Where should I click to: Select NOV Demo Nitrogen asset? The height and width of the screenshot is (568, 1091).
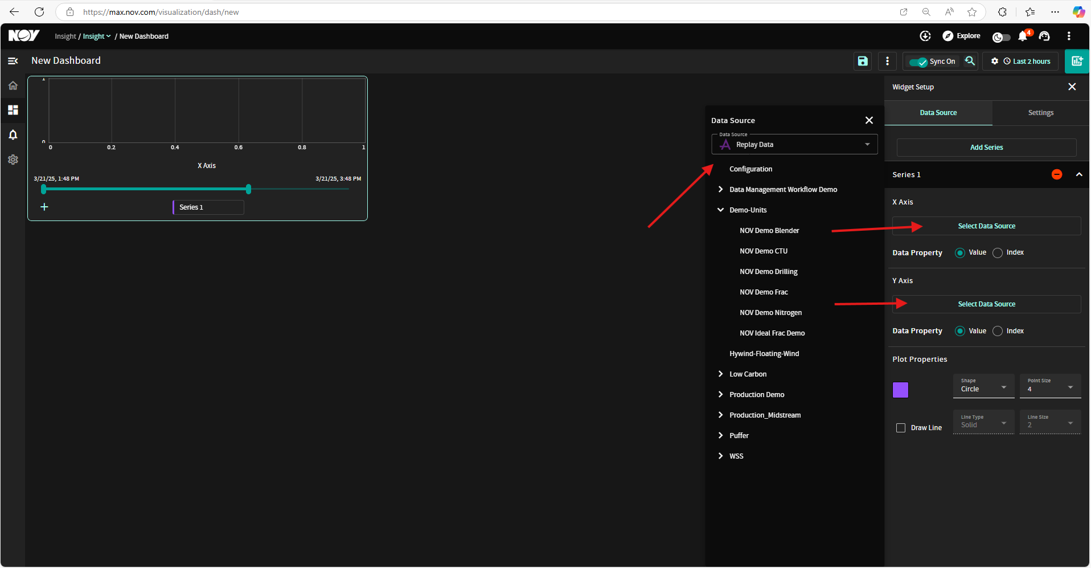[770, 312]
